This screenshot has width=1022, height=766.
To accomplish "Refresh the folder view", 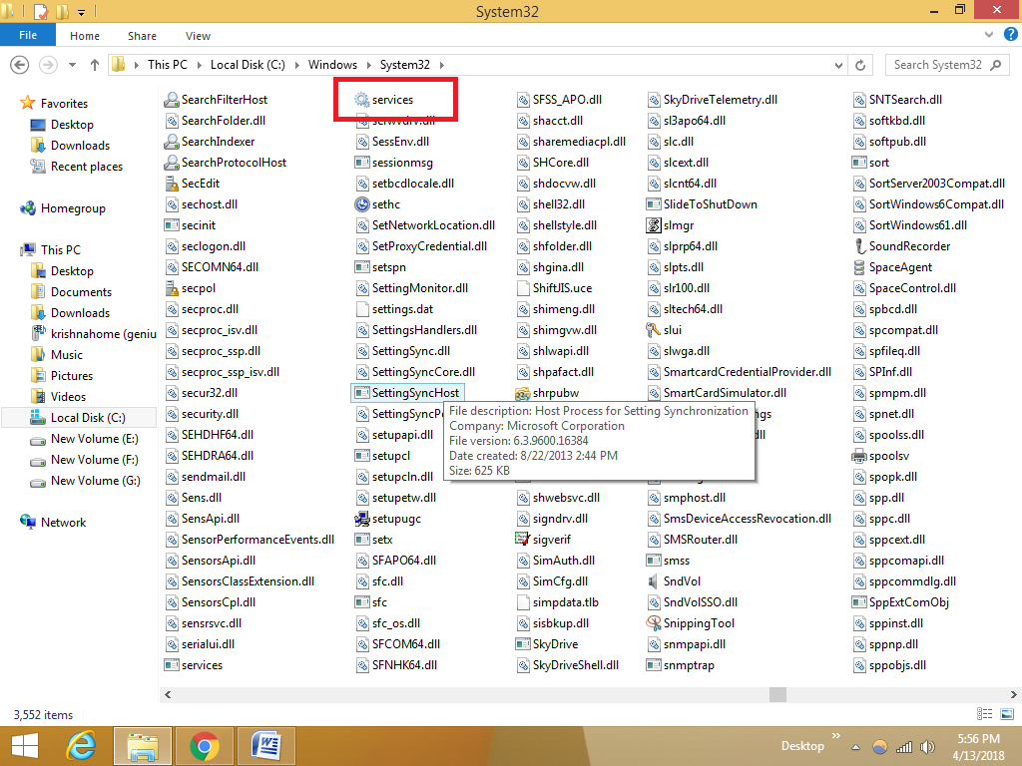I will 860,64.
